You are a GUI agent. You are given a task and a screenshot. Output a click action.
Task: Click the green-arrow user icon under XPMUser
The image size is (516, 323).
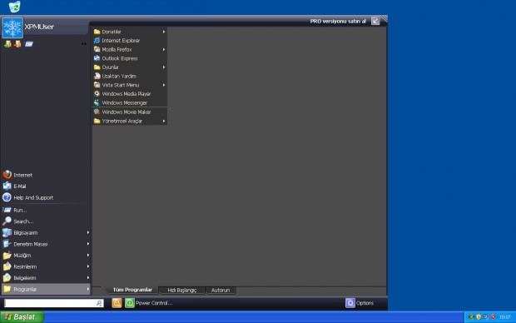click(7, 44)
